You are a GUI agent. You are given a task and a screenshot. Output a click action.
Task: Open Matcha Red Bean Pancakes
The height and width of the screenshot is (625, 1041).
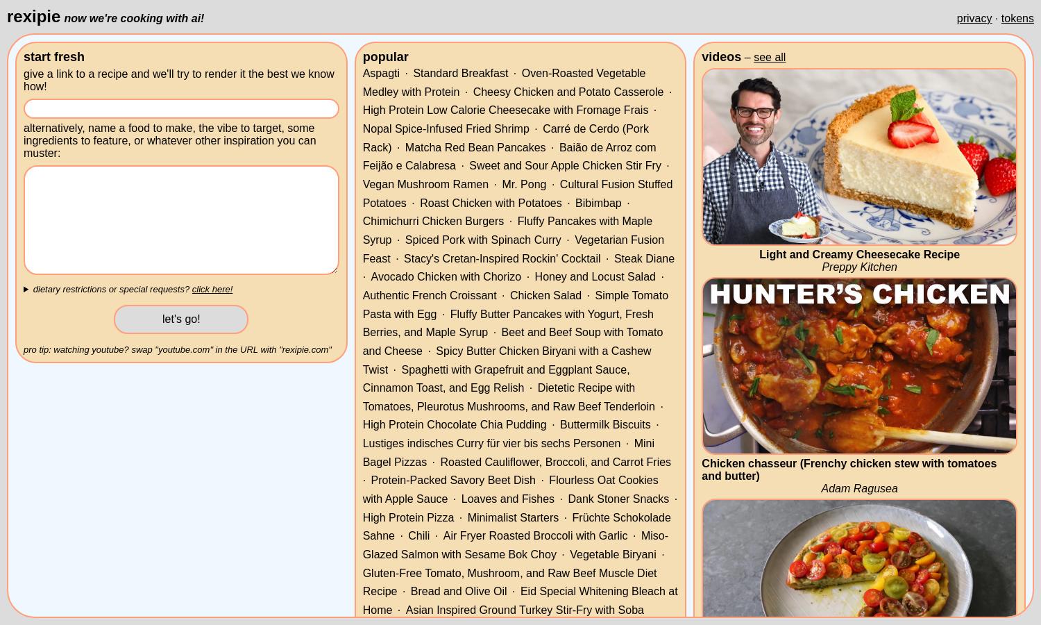(x=475, y=148)
